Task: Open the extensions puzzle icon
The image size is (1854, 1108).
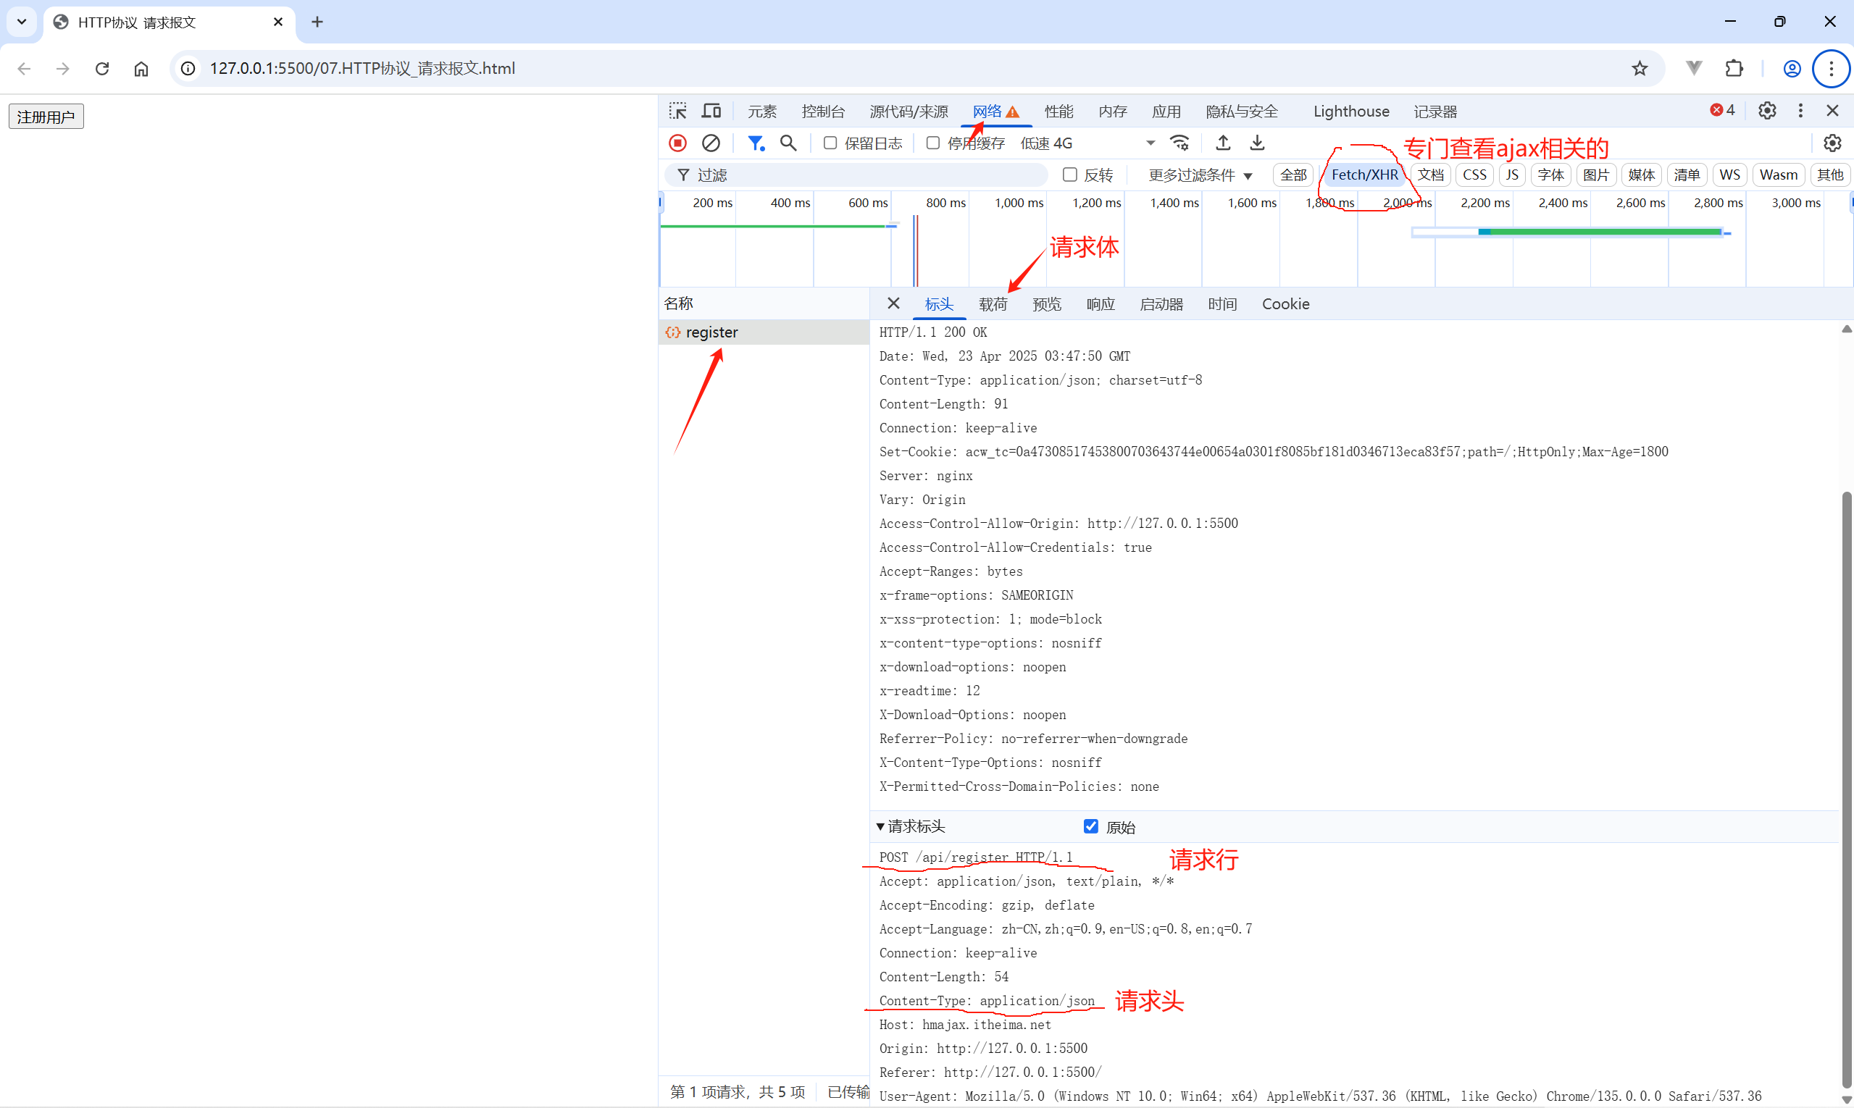Action: tap(1734, 69)
